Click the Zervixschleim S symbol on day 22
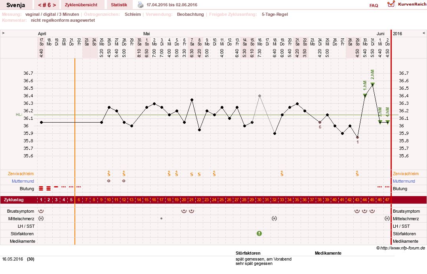 coord(199,174)
